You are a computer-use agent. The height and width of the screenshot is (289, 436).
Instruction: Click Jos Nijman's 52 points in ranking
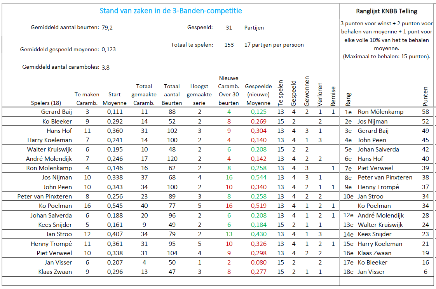(426, 122)
